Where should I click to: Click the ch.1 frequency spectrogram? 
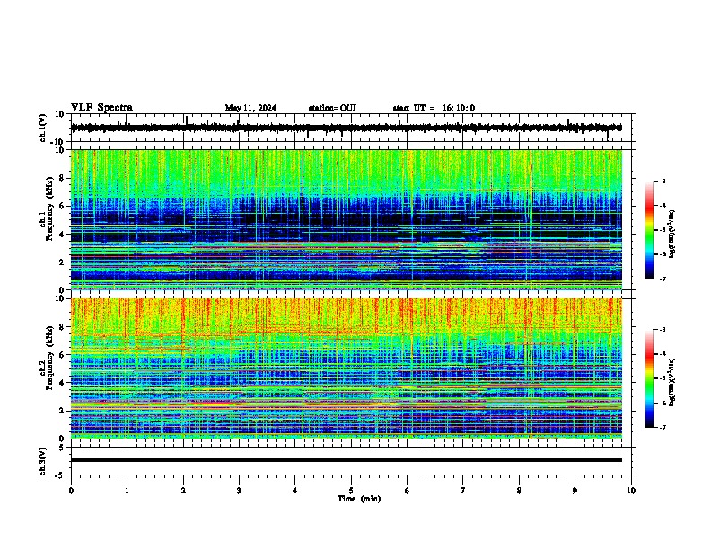[x=346, y=219]
